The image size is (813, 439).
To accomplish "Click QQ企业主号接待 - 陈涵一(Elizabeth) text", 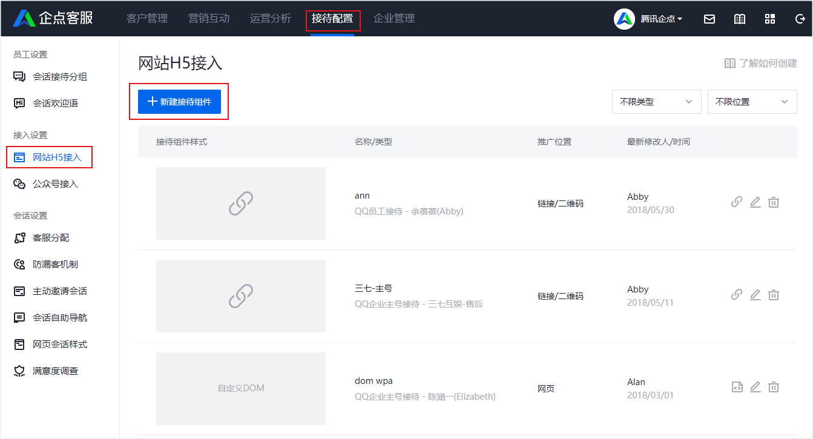I will click(x=425, y=397).
